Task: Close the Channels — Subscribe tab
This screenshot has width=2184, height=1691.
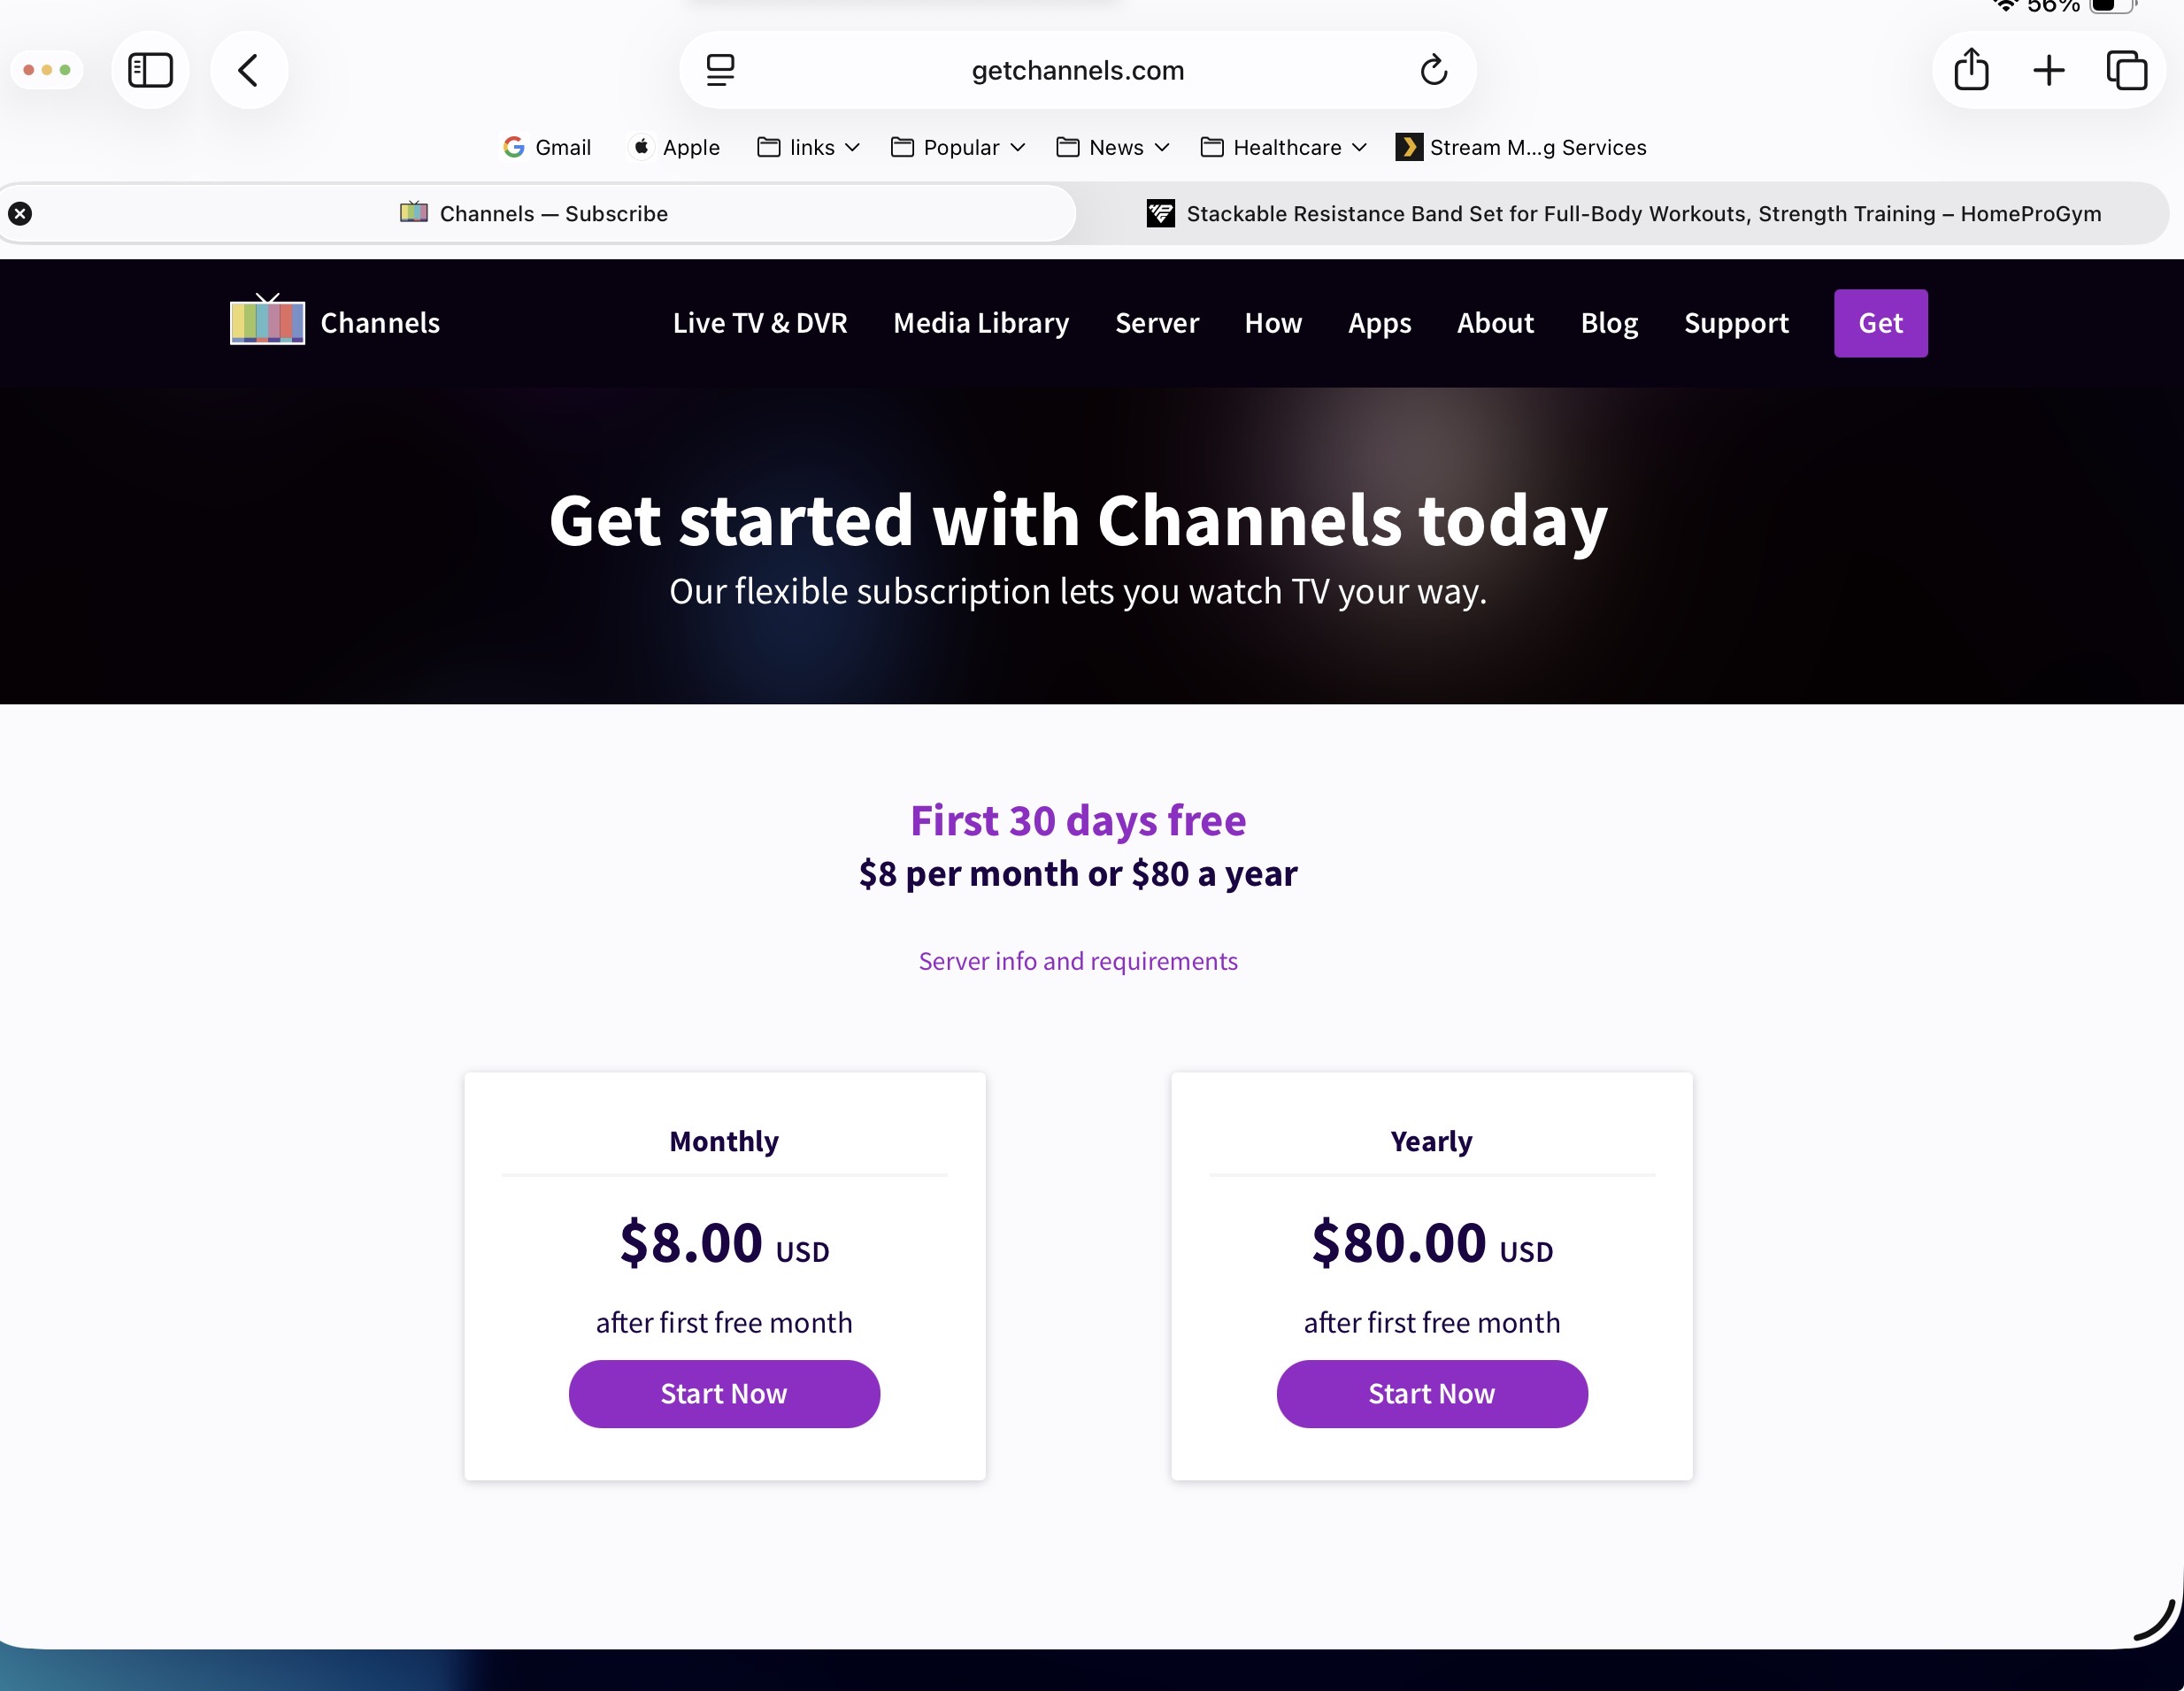Action: [20, 213]
